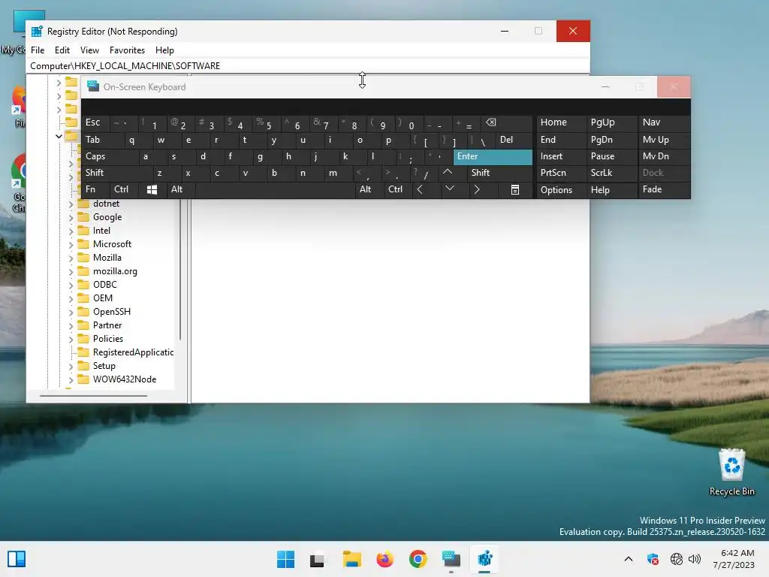
Task: Open the clock and date in taskbar
Action: coord(734,559)
